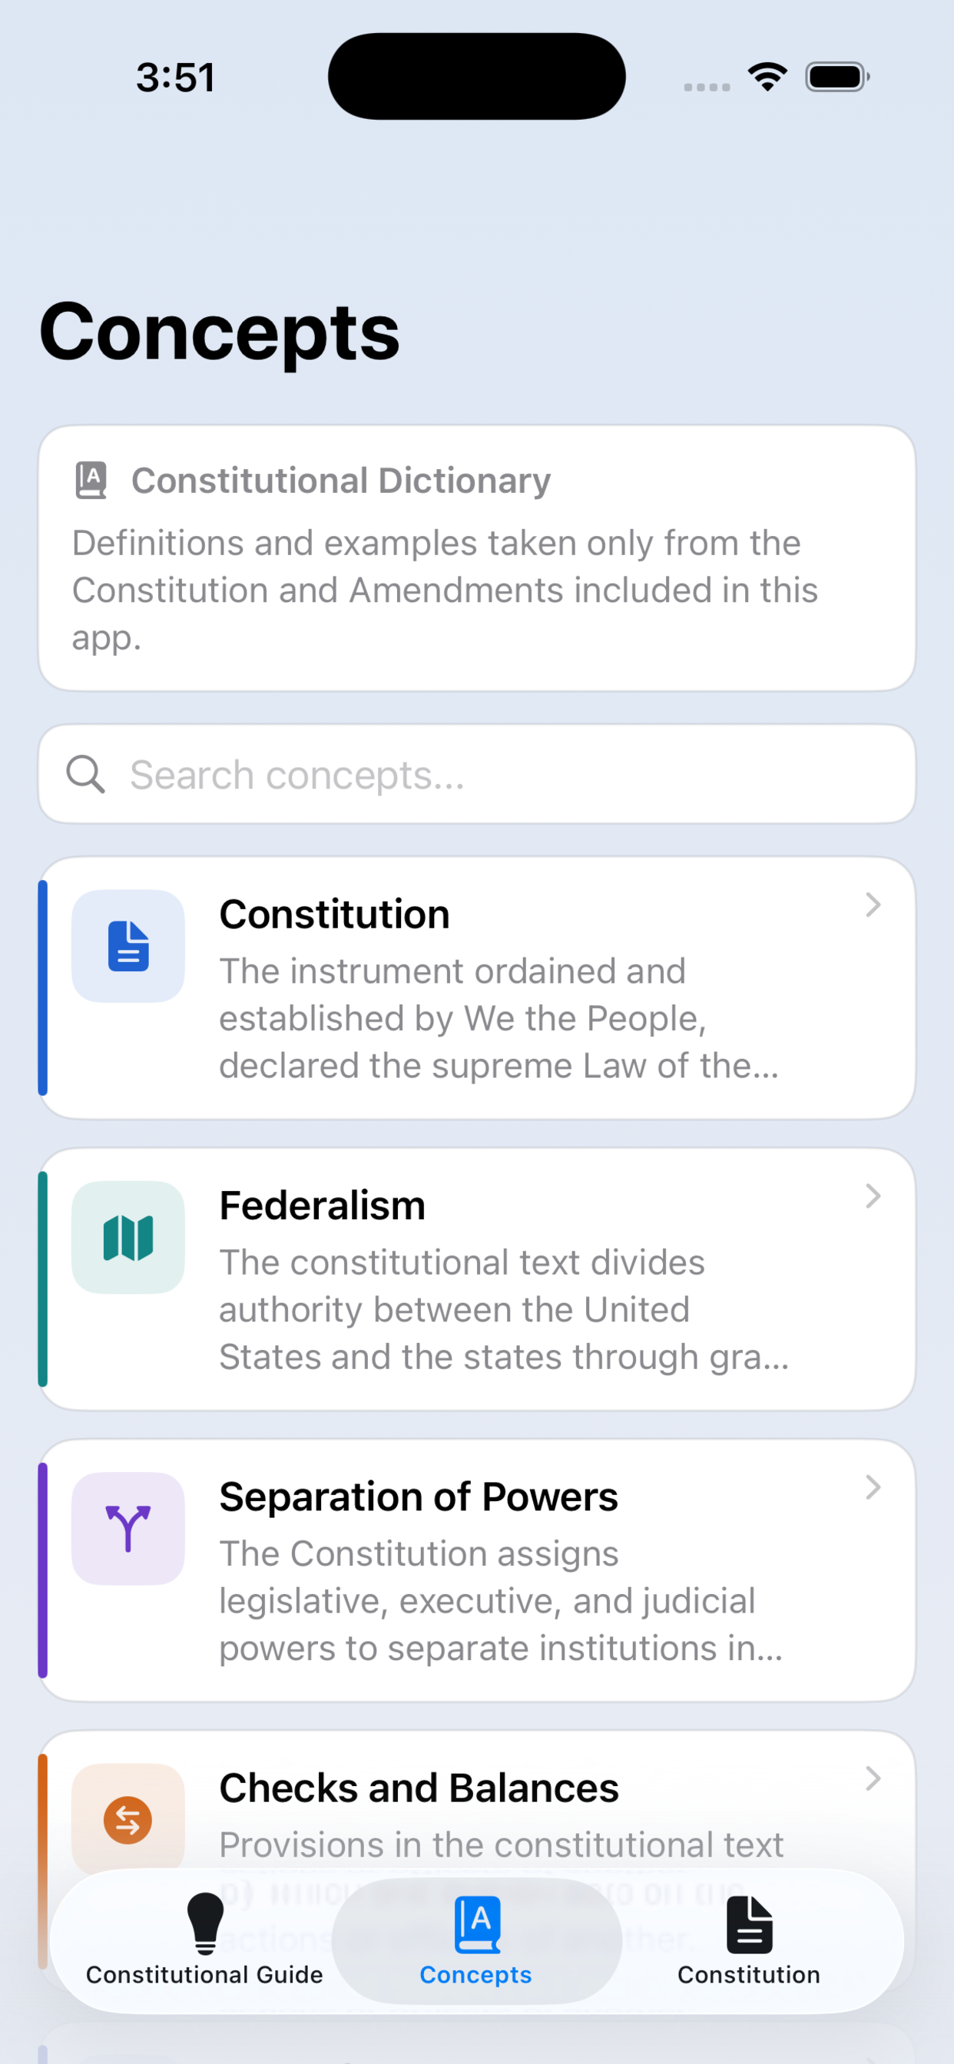Switch to the Constitution tab
This screenshot has height=2064, width=954.
point(749,1941)
